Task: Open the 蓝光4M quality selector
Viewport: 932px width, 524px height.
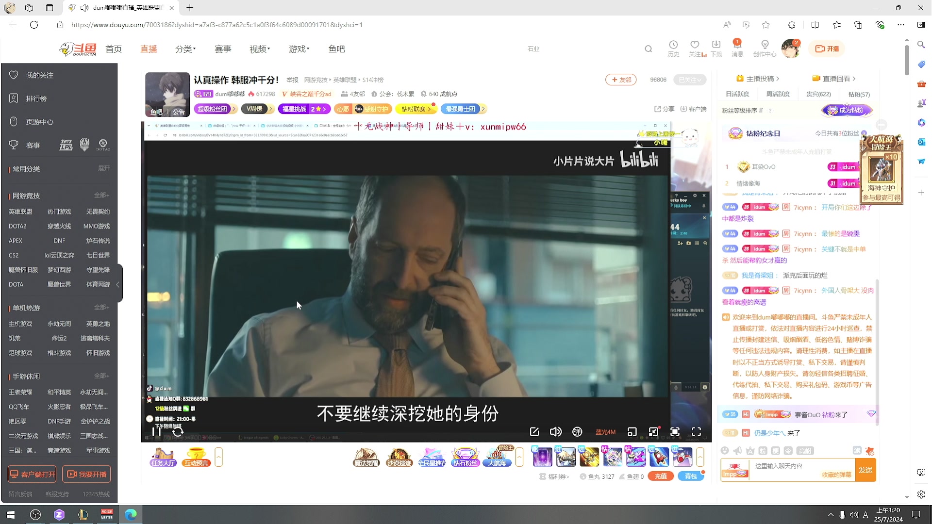Action: (605, 432)
